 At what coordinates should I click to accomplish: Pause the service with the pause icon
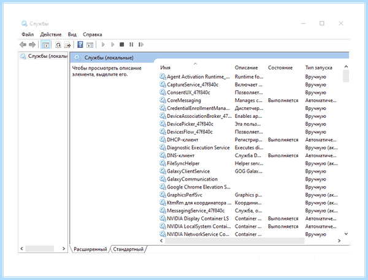[131, 44]
